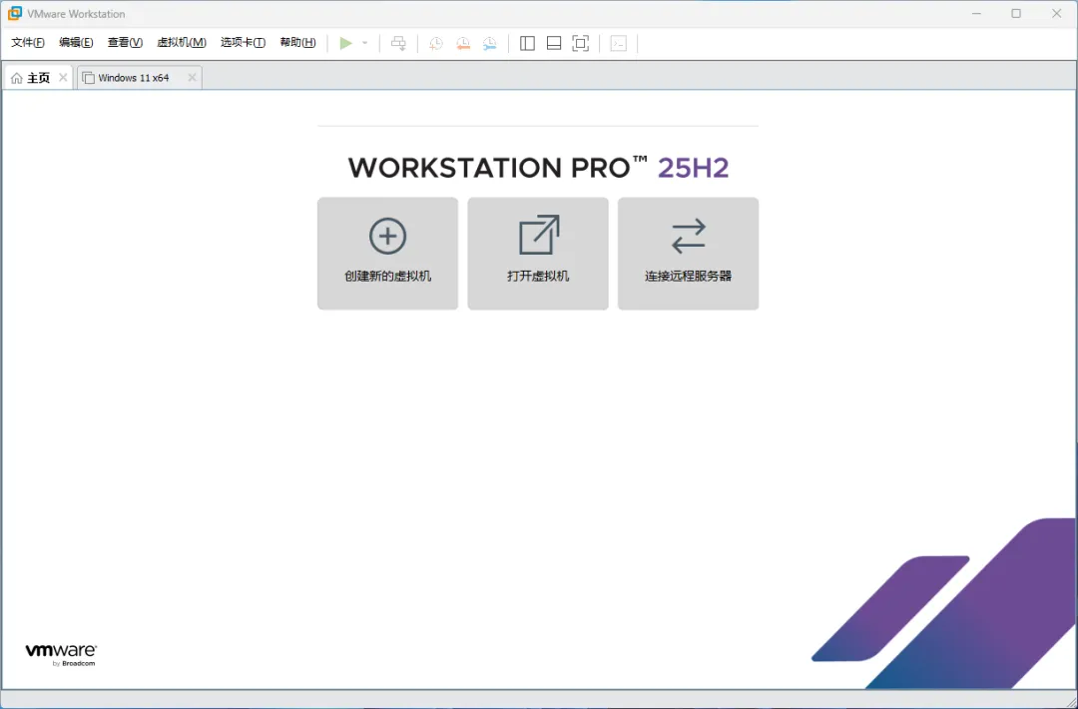Open the 虚拟机(M) menu
The height and width of the screenshot is (709, 1078).
(x=182, y=43)
